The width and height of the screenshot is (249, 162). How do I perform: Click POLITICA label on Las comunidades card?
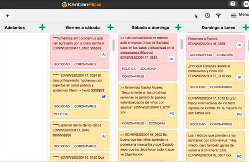tap(128, 69)
